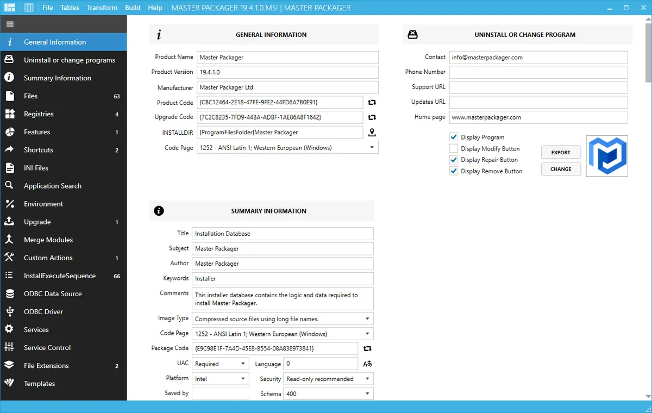This screenshot has width=652, height=413.
Task: Enable Display Modify Button checkbox
Action: coord(454,149)
